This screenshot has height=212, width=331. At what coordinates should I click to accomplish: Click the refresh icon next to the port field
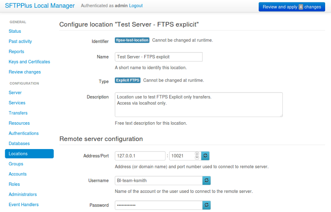point(205,156)
